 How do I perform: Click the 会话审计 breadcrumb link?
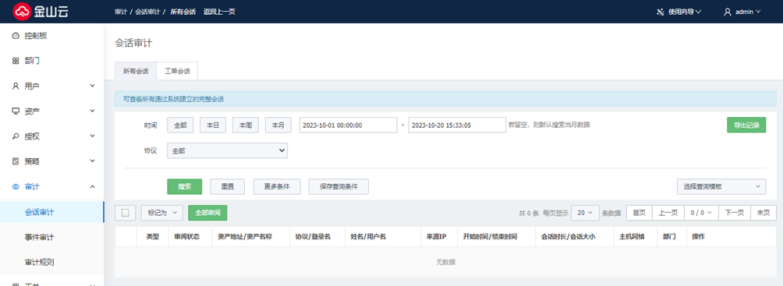coord(148,12)
